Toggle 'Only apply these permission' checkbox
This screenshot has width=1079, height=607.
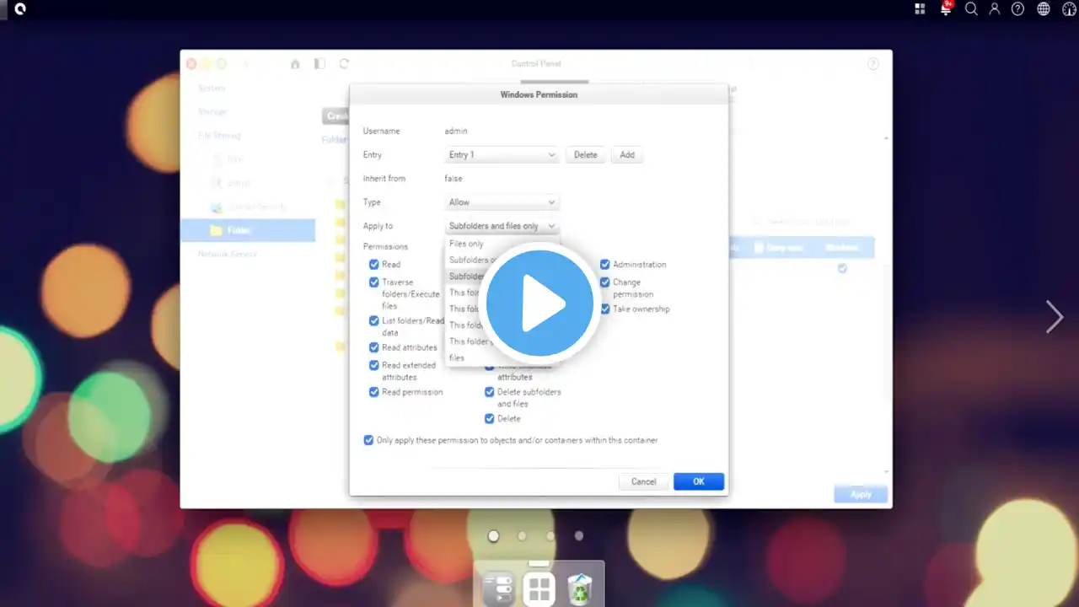[368, 440]
